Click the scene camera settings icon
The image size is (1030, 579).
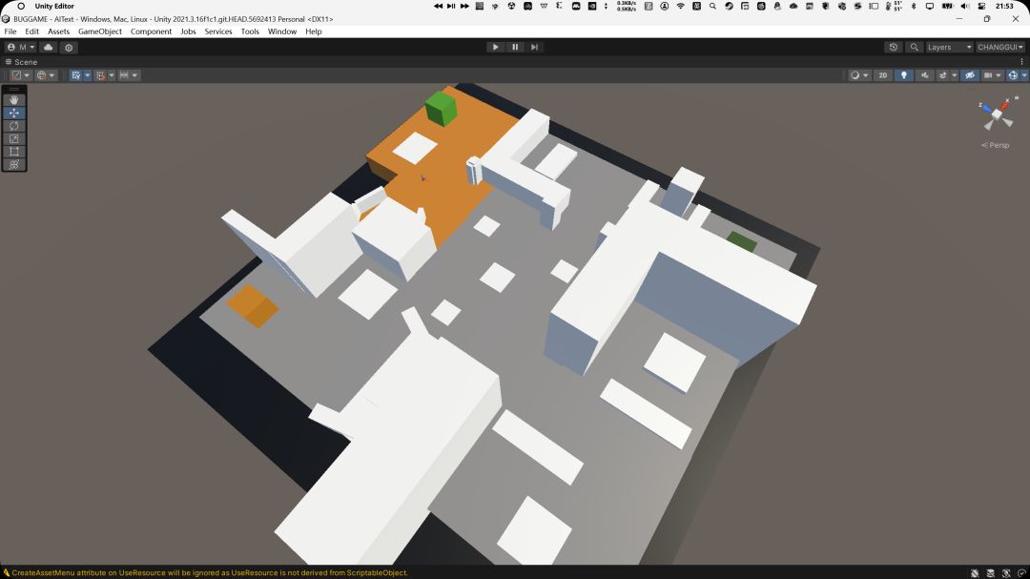tap(988, 75)
